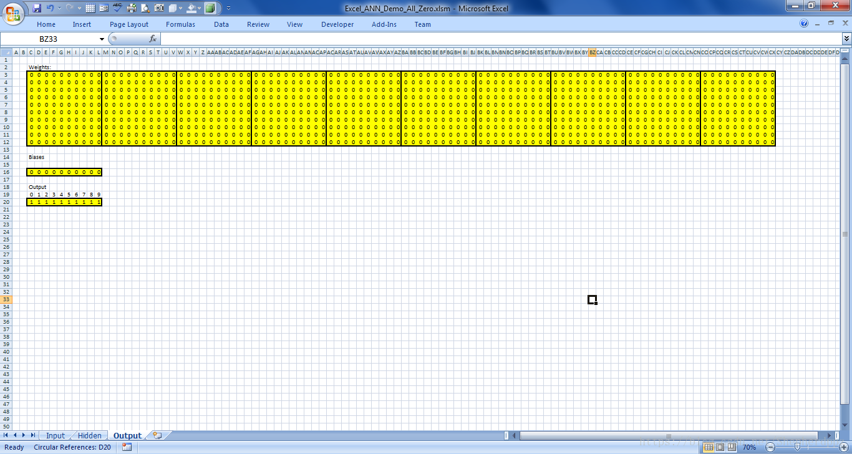Click the Select All corner button
The image size is (852, 454).
[6, 52]
